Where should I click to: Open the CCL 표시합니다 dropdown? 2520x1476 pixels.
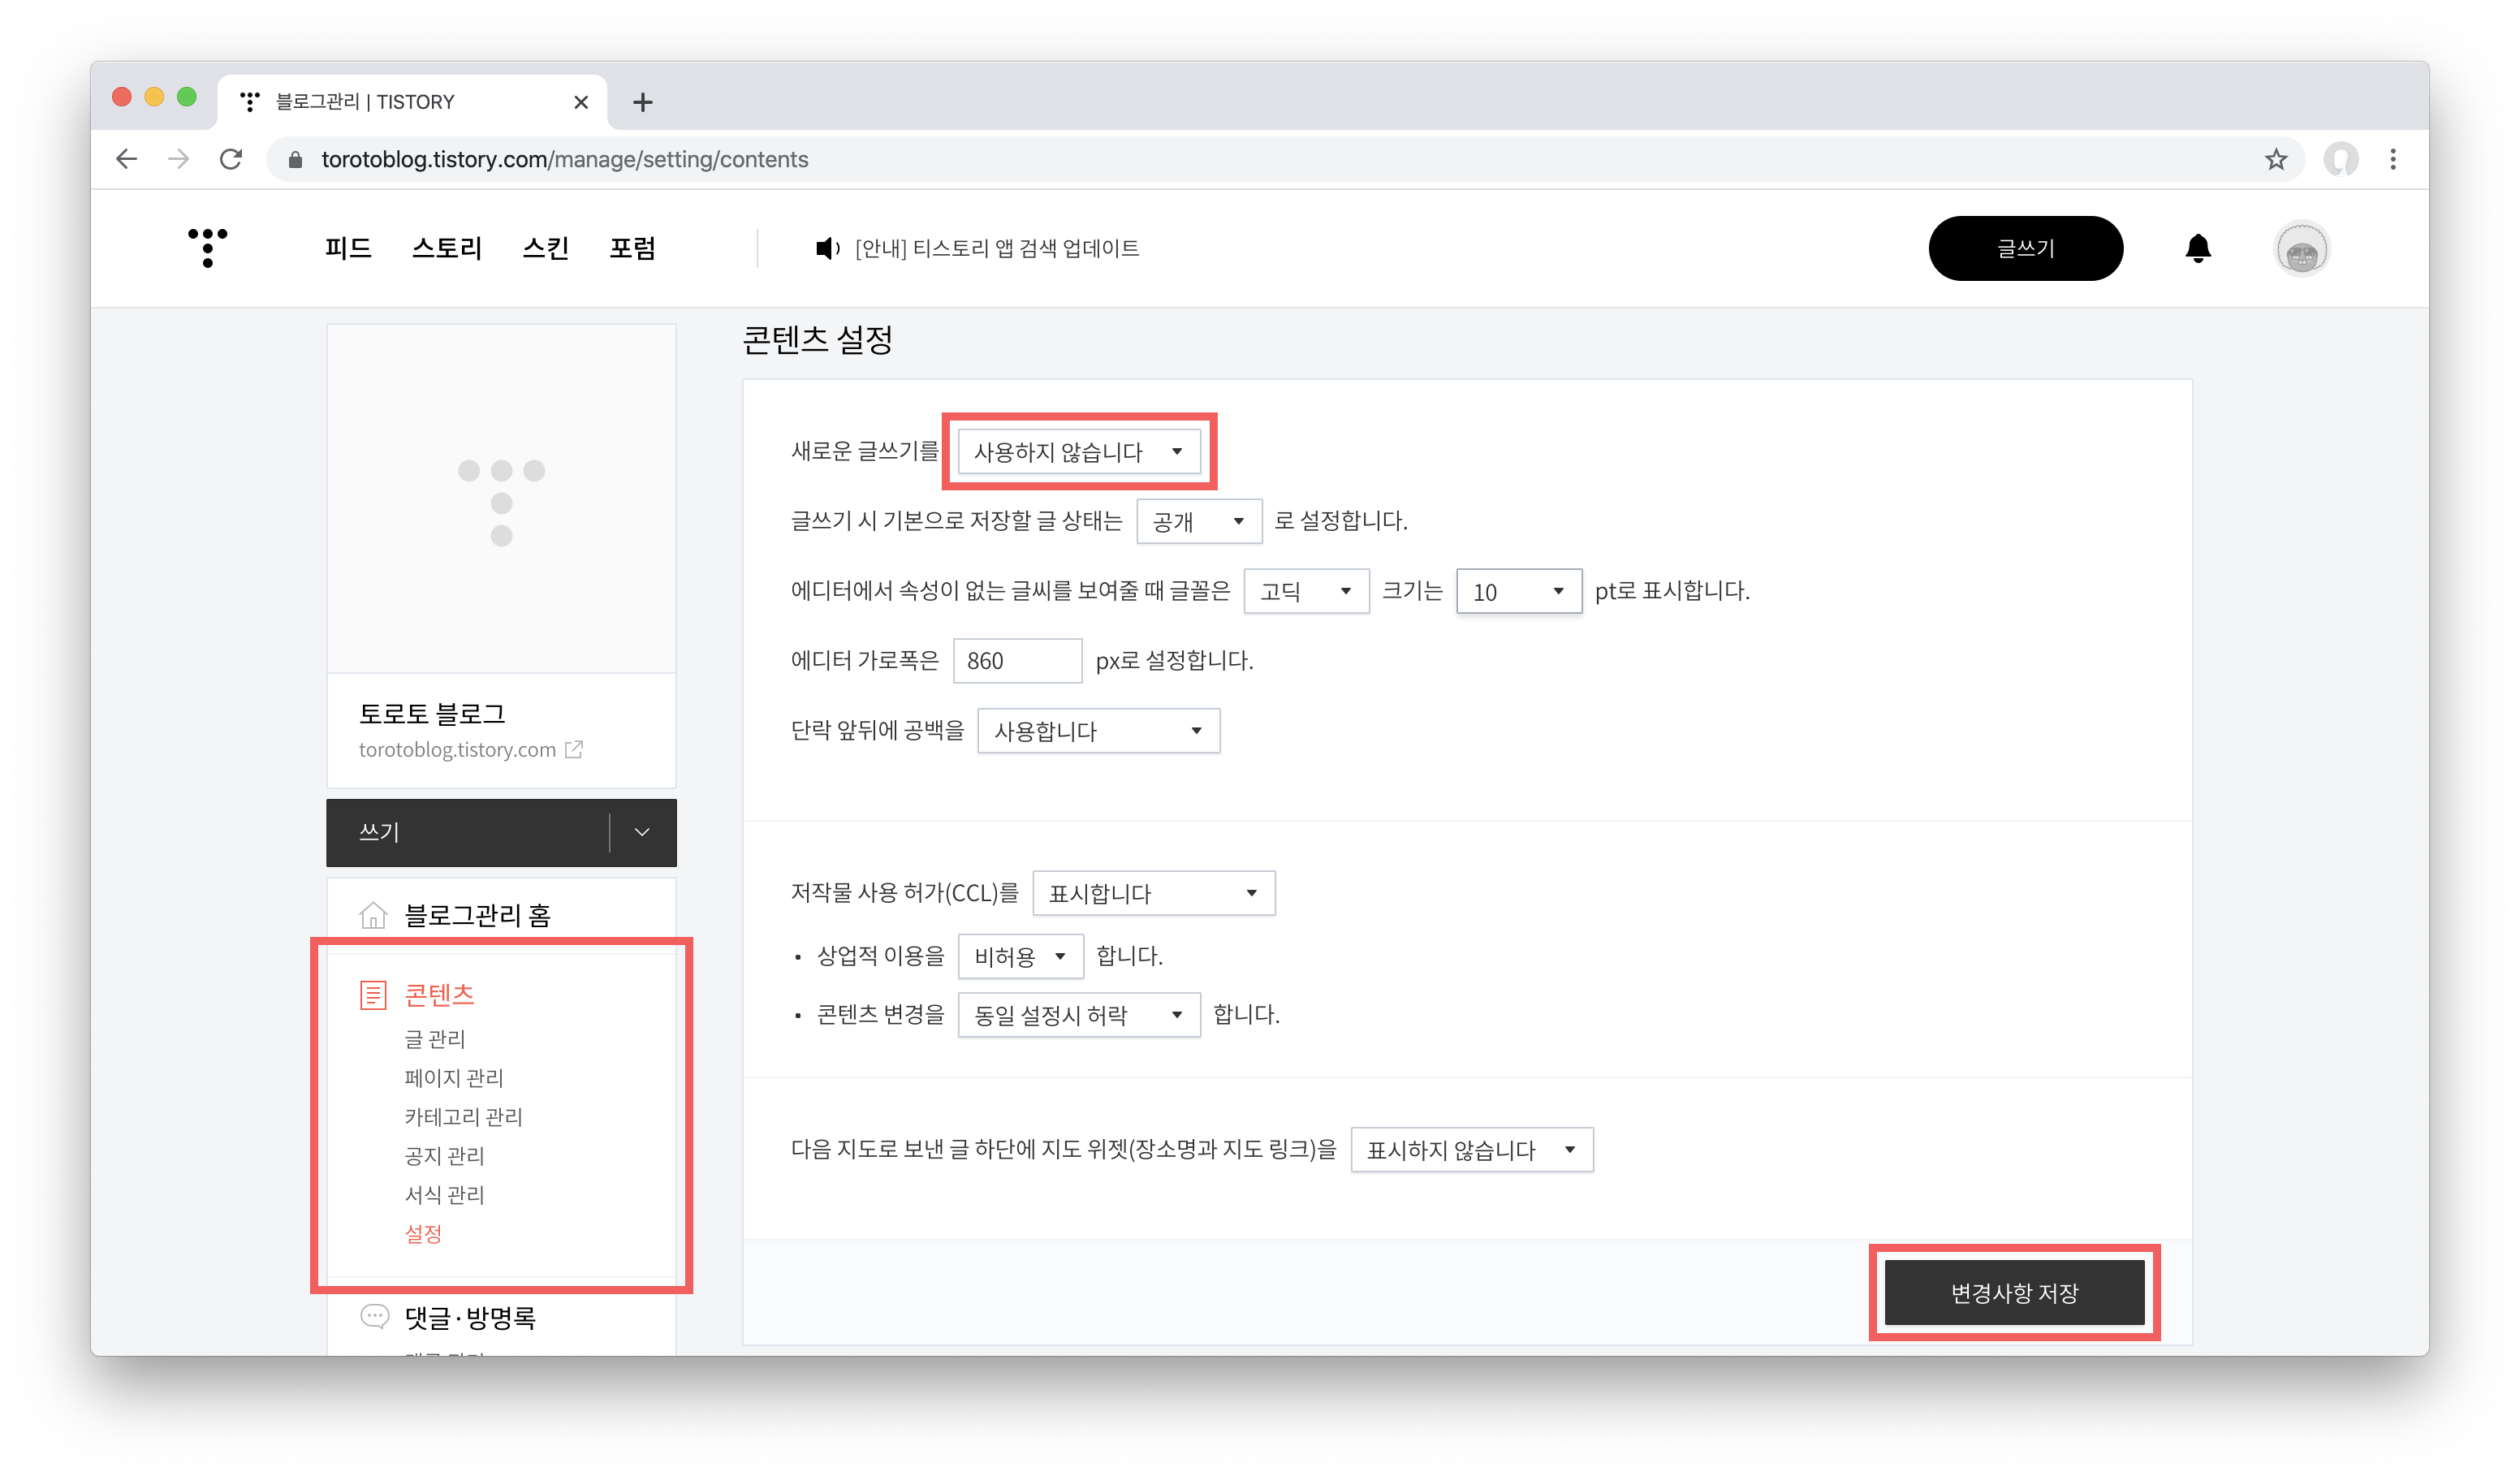1153,893
